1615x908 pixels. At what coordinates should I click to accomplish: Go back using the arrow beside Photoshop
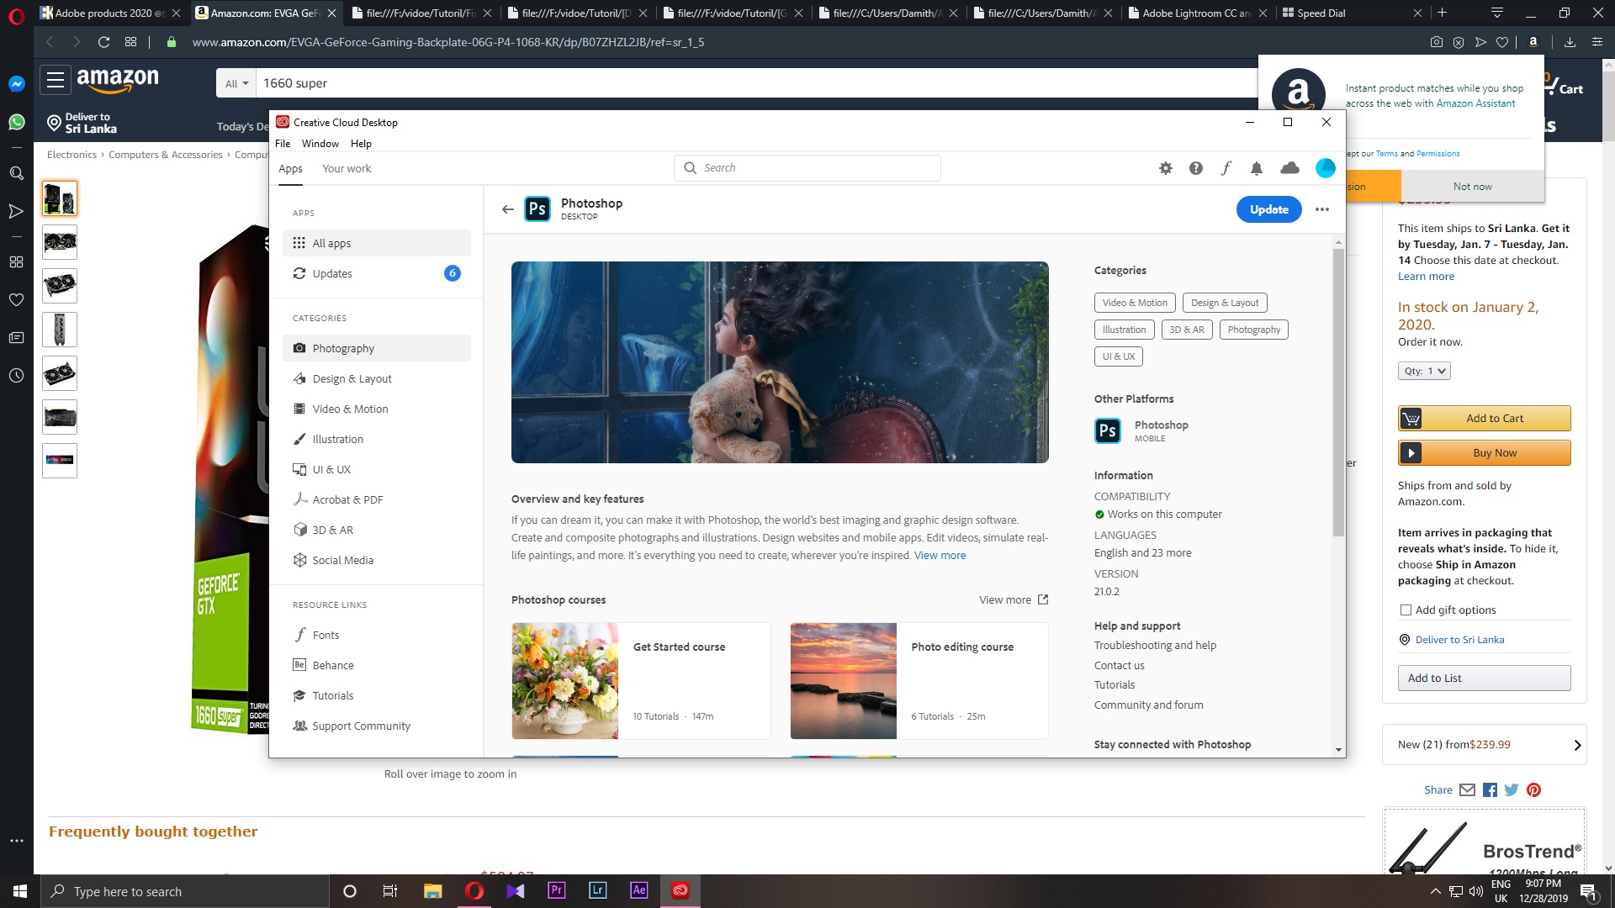click(507, 209)
